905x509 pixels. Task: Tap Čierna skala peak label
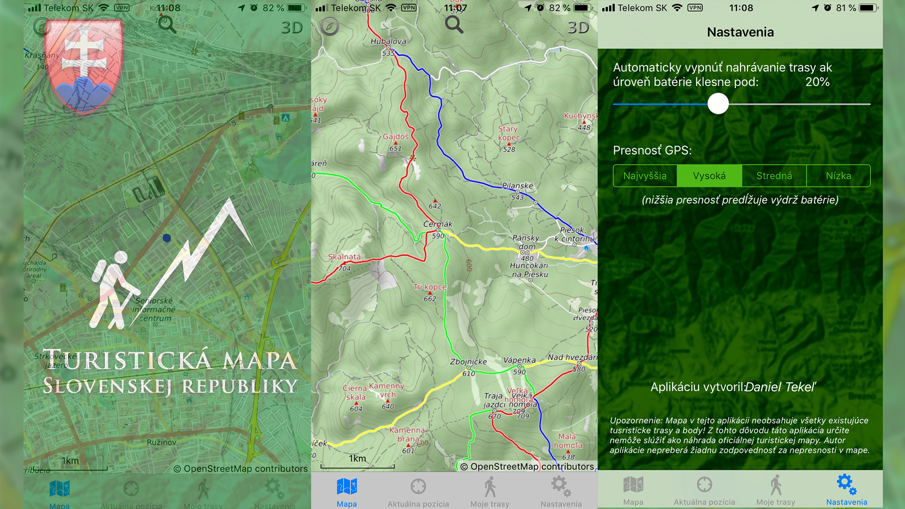pos(355,393)
